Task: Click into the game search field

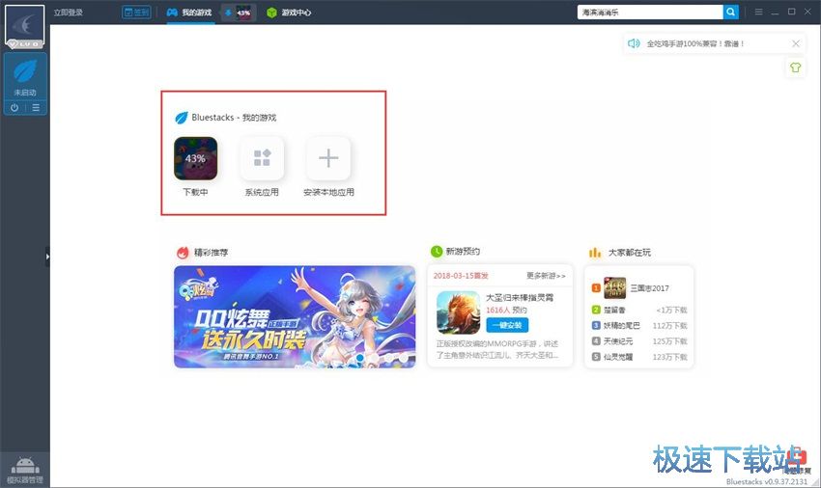Action: (x=650, y=12)
